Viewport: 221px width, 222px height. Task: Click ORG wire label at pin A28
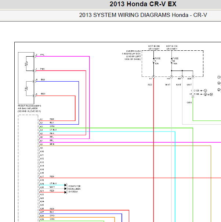point(52,216)
